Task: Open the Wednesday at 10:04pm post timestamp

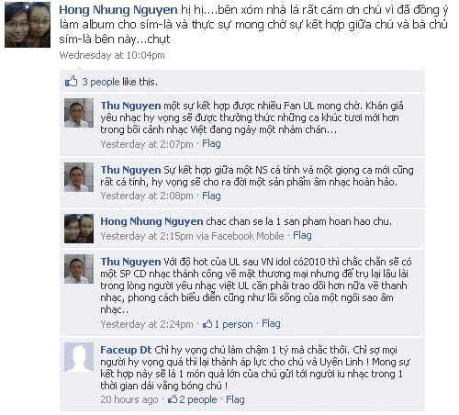Action: 112,55
